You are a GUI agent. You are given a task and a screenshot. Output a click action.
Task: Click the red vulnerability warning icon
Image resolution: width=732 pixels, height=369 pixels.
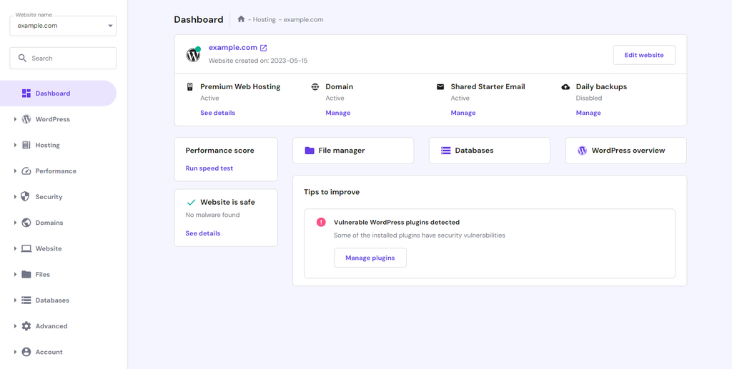pyautogui.click(x=321, y=222)
